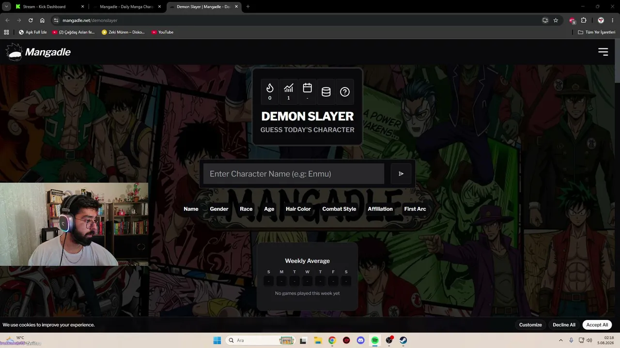Viewport: 620px width, 348px height.
Task: Switch to Mangadle - Daily Manga tab
Action: pyautogui.click(x=126, y=7)
